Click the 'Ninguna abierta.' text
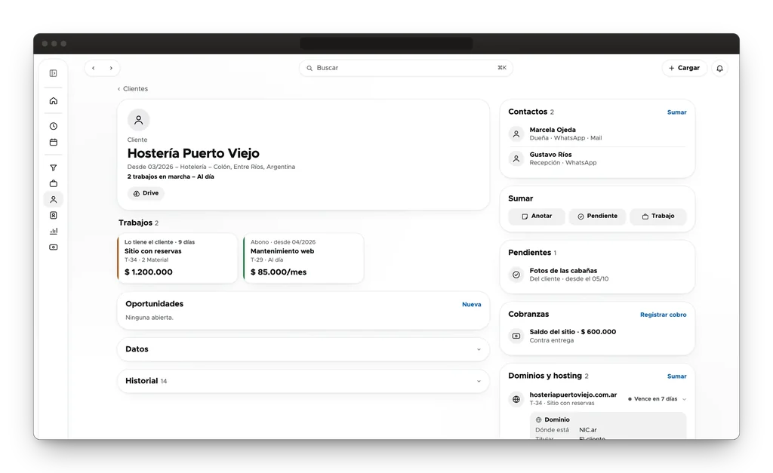The image size is (773, 473). point(149,318)
